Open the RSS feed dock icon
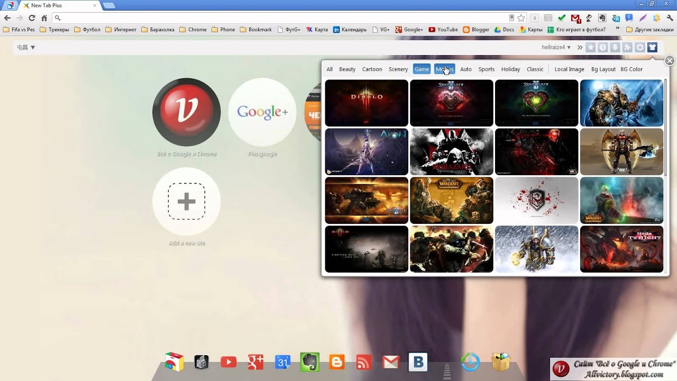The width and height of the screenshot is (677, 381). coord(364,362)
